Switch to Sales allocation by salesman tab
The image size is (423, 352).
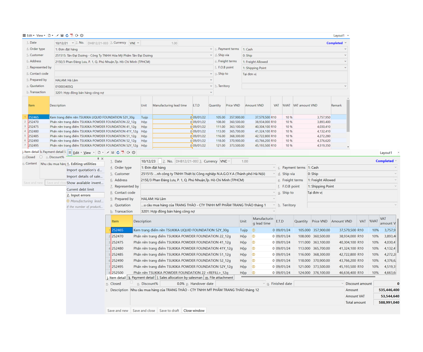(180, 278)
